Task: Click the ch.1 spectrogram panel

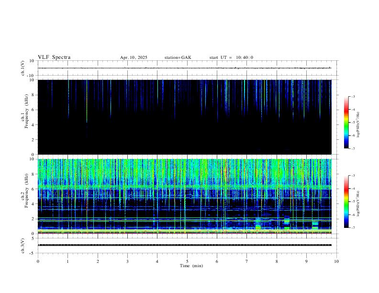Action: point(185,117)
